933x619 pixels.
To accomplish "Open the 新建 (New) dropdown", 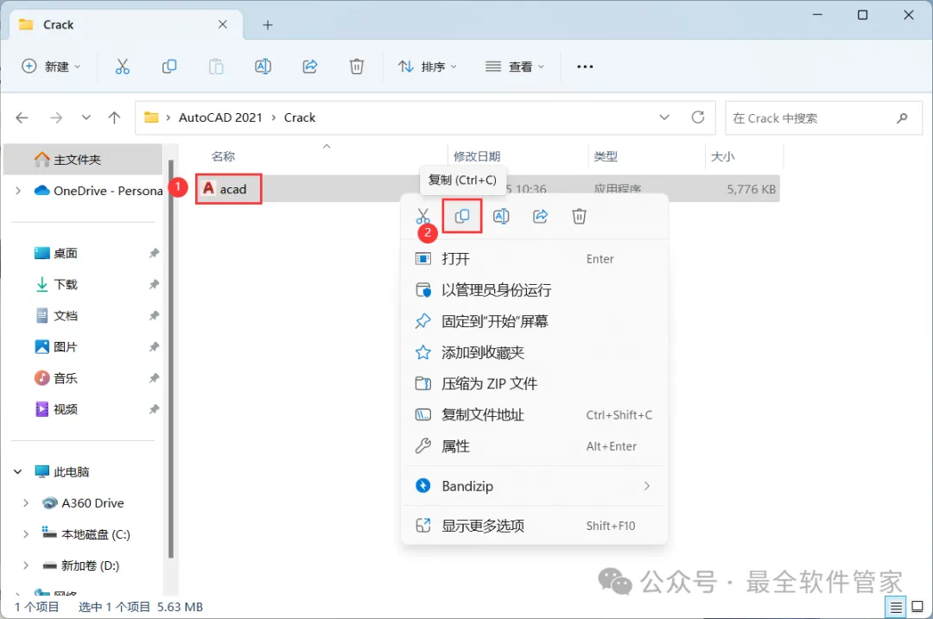I will [x=51, y=66].
